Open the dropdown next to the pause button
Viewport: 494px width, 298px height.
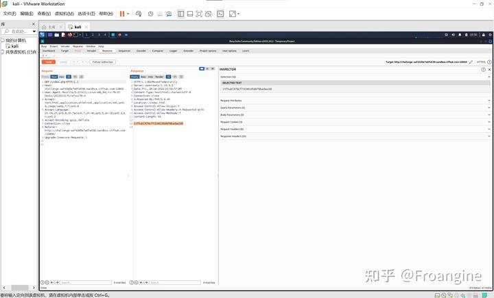click(128, 14)
